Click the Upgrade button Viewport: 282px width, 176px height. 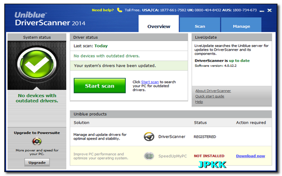tap(37, 162)
